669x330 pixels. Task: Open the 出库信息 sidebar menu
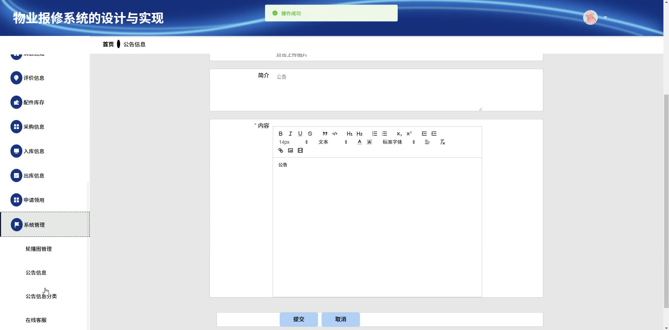pyautogui.click(x=45, y=175)
